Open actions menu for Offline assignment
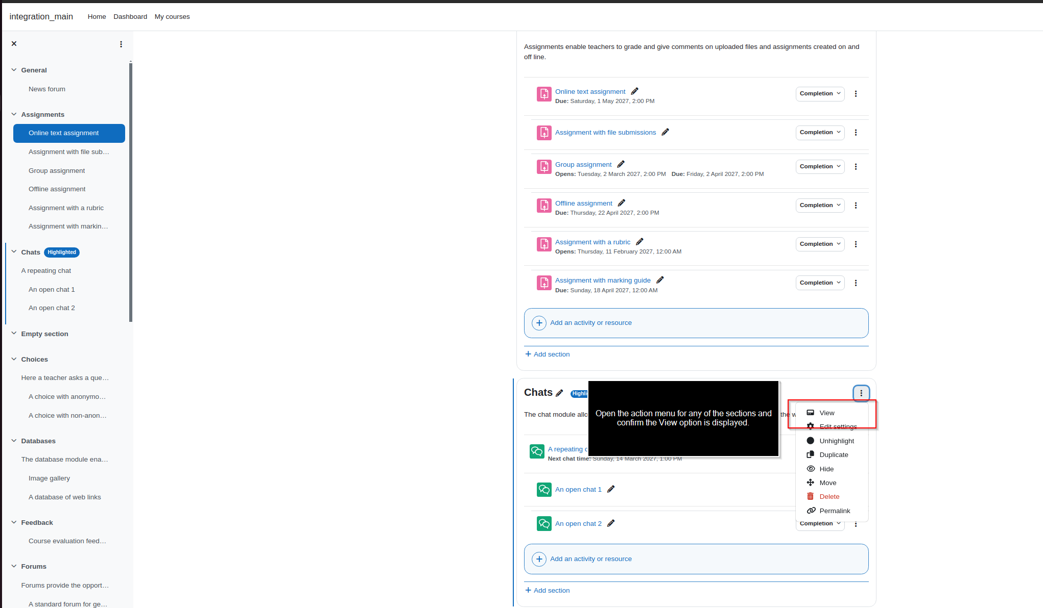Screen dimensions: 1043x608 pyautogui.click(x=856, y=206)
